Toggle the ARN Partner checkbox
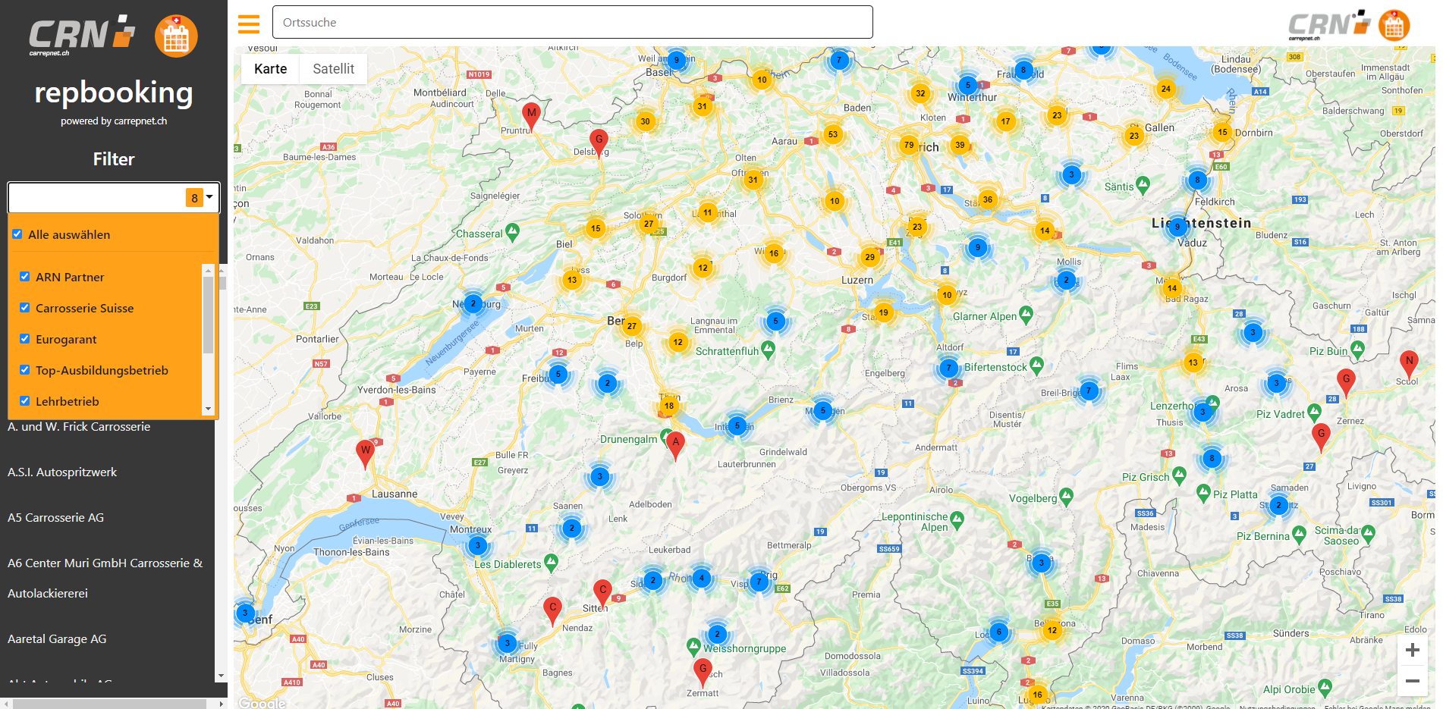 pyautogui.click(x=25, y=277)
